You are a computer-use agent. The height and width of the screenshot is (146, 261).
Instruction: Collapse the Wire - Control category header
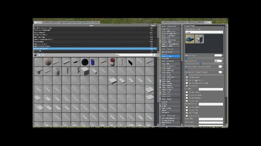click(171, 61)
